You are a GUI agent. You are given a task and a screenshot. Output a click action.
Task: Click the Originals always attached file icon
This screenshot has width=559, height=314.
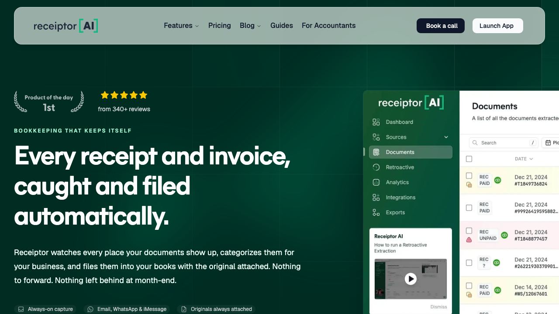(x=184, y=309)
